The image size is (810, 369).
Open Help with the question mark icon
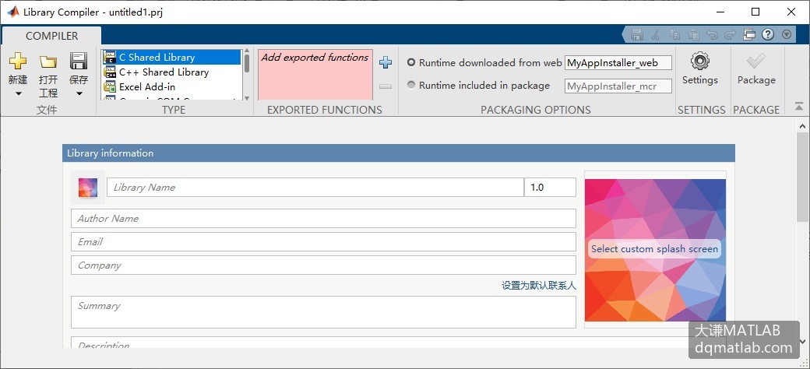(768, 34)
